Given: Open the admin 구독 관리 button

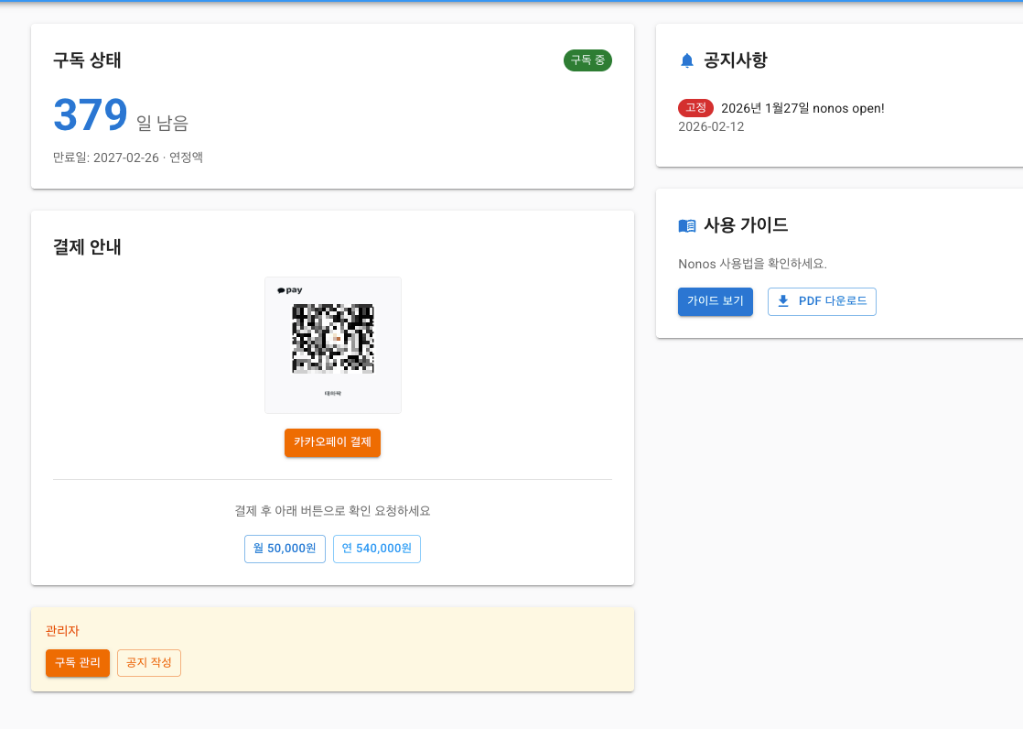Looking at the screenshot, I should [x=78, y=663].
